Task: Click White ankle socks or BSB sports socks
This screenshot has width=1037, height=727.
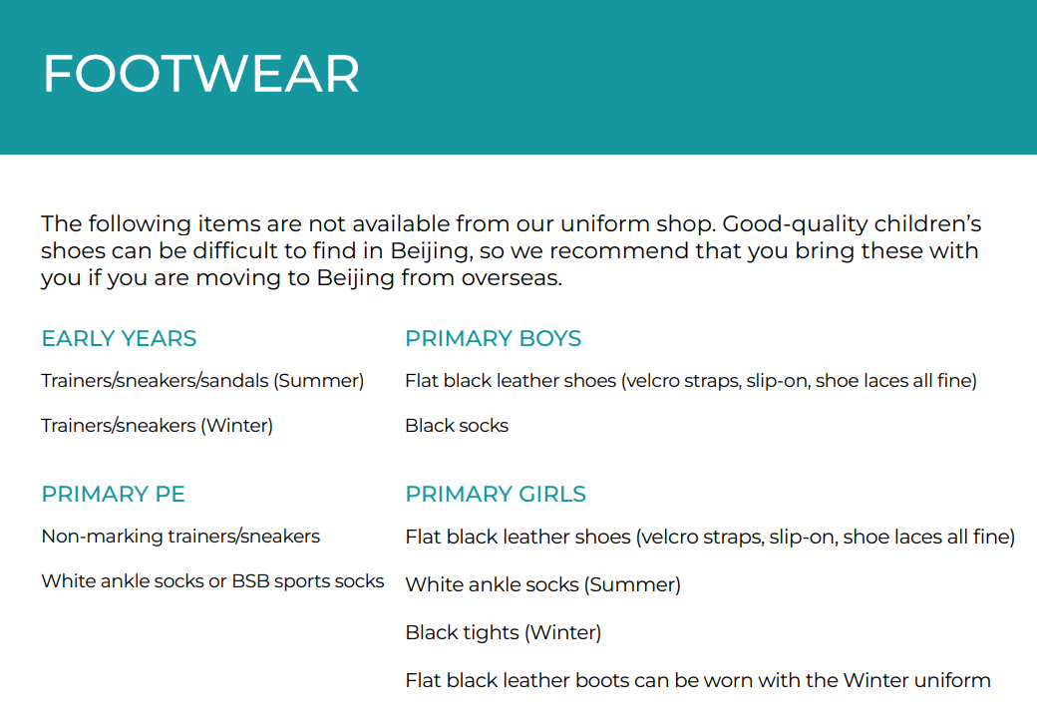Action: 212,580
